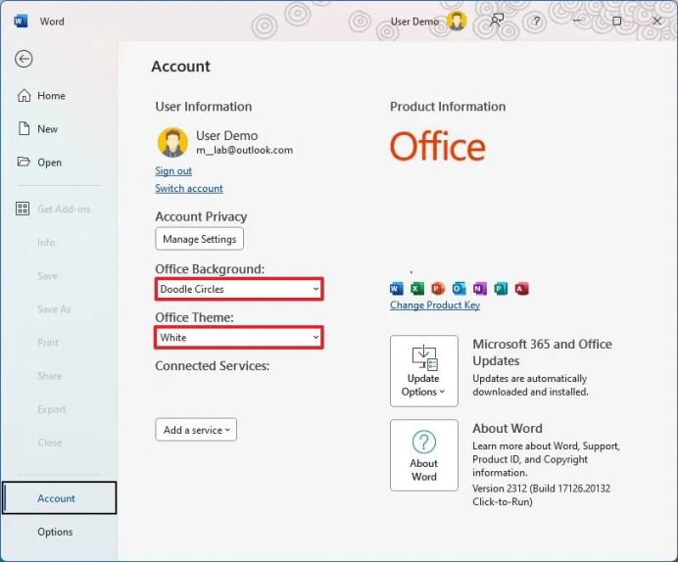Click the Close sidebar item
This screenshot has width=678, height=562.
click(49, 443)
